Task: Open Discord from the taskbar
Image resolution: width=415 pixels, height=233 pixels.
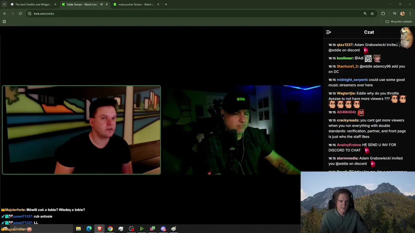Action: (x=163, y=229)
